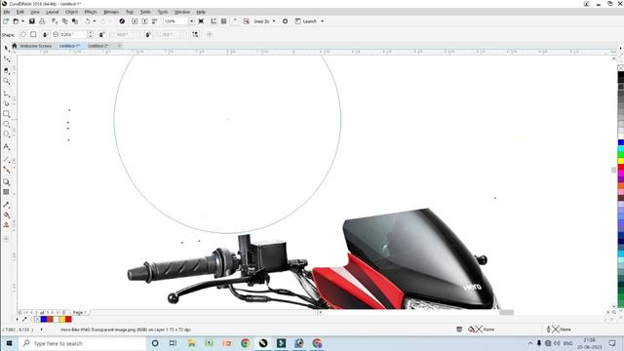Click the Import icon in toolbar
Viewport: 624px width, 351px height.
pos(135,21)
